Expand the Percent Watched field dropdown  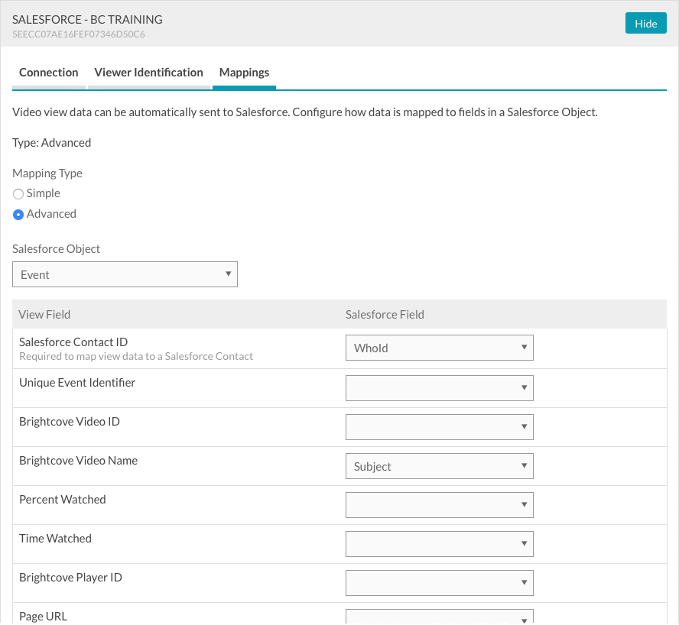click(439, 504)
